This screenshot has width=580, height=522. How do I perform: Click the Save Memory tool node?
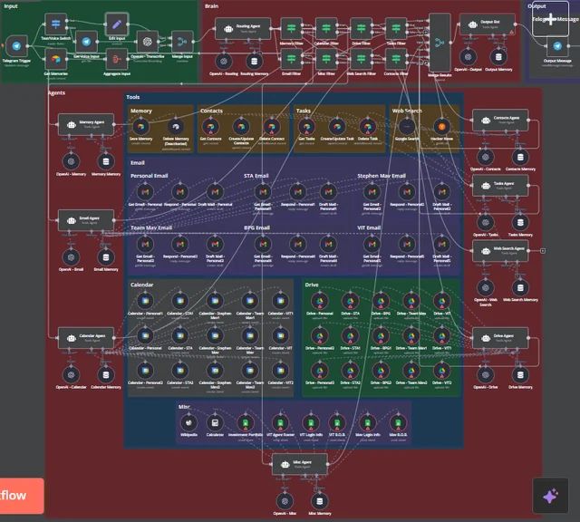click(140, 126)
